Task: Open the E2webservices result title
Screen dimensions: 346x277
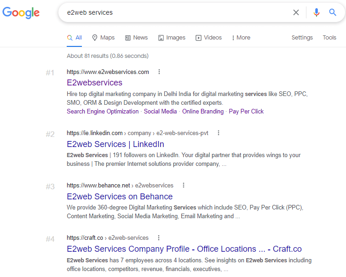Action: click(x=94, y=83)
